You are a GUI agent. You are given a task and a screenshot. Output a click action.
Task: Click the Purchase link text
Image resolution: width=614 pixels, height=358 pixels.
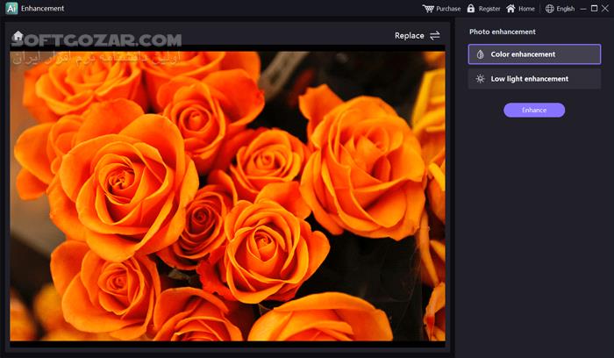coord(448,9)
